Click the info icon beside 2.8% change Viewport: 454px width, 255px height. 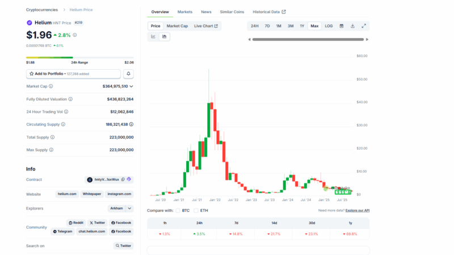coord(75,35)
